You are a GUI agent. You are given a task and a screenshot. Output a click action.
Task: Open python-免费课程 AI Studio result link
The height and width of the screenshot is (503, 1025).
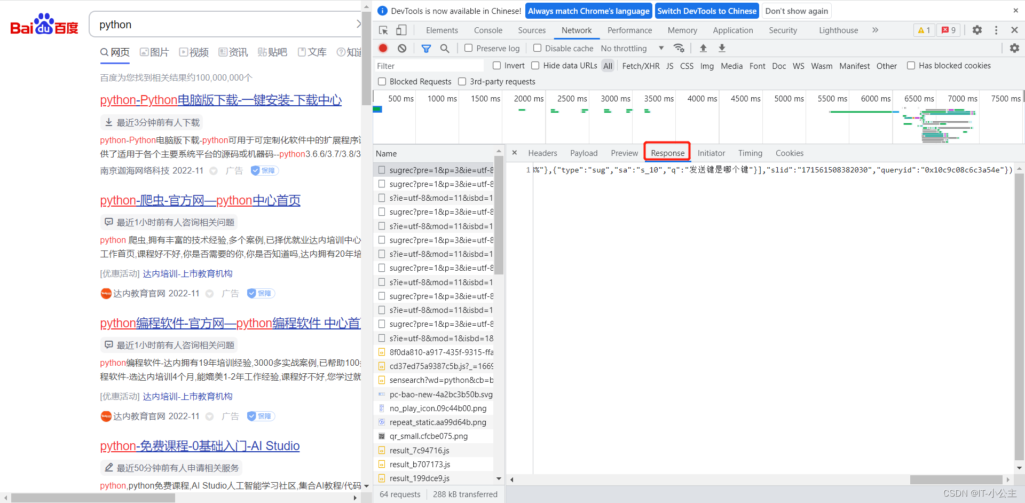coord(200,446)
